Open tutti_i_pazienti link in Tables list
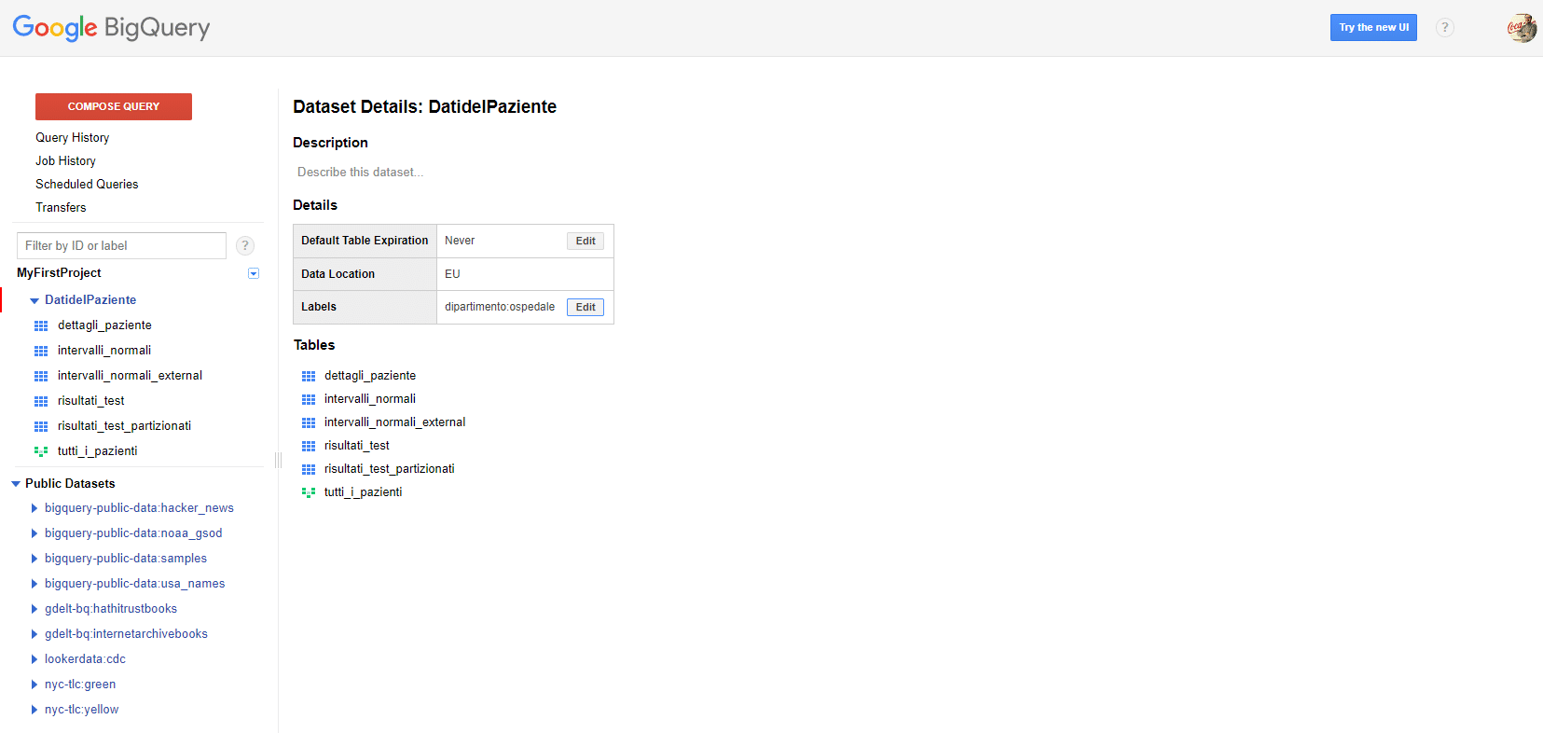 (x=364, y=491)
